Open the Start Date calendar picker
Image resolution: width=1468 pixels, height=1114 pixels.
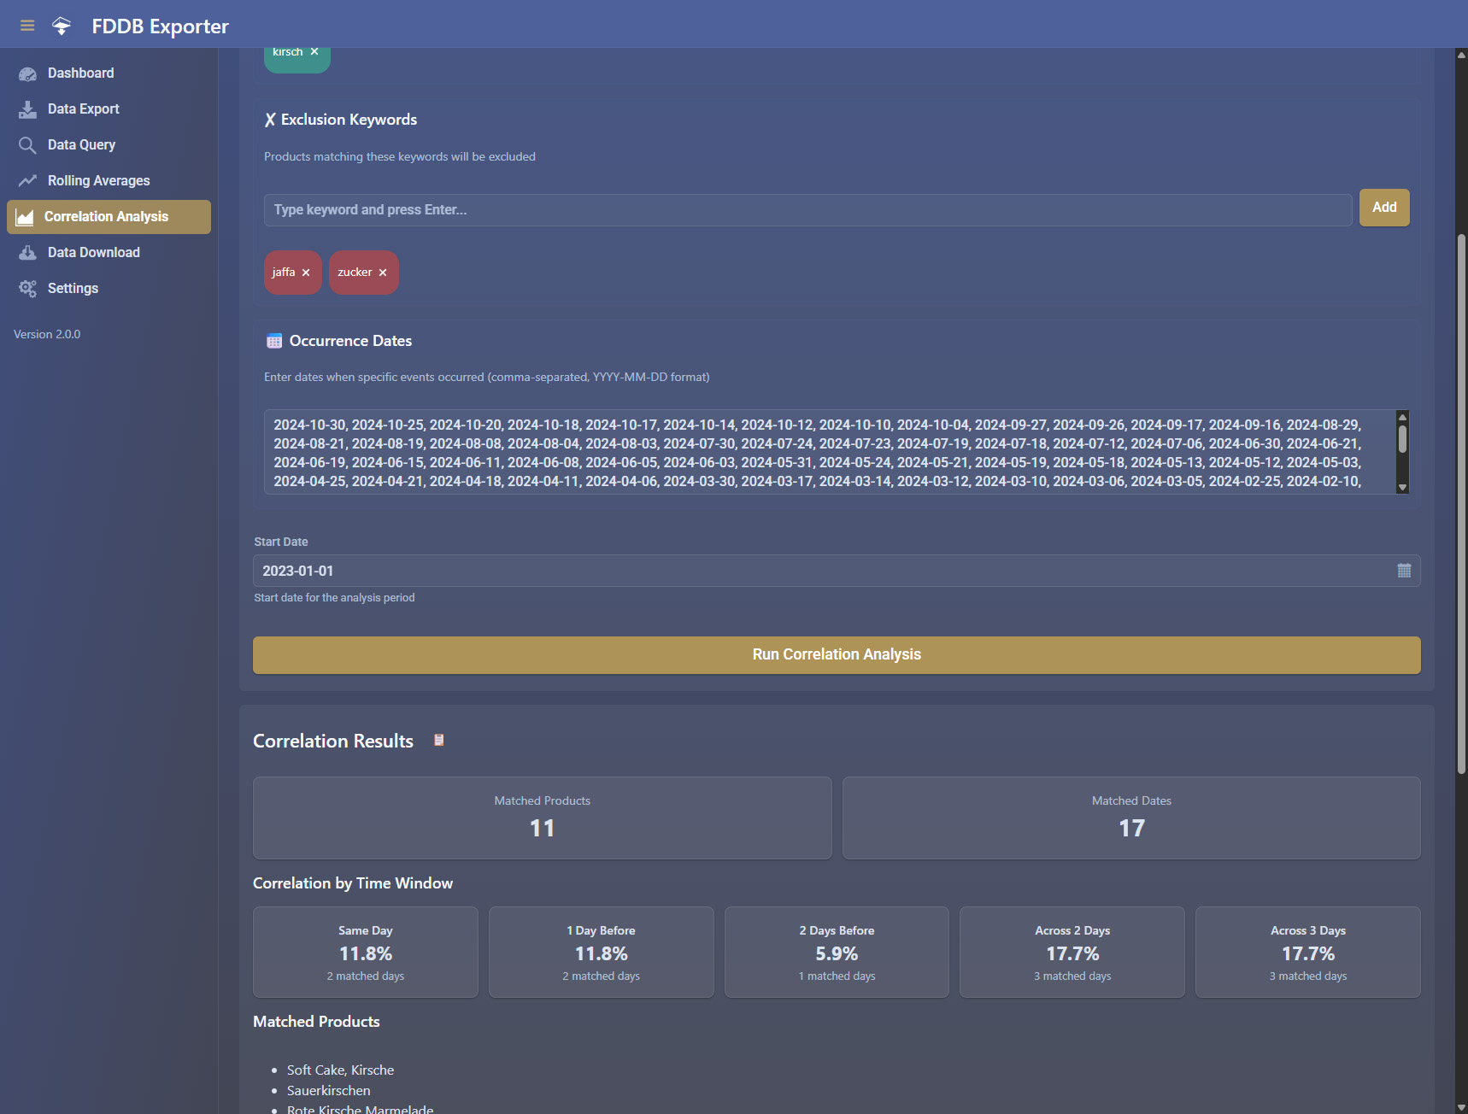point(1403,571)
